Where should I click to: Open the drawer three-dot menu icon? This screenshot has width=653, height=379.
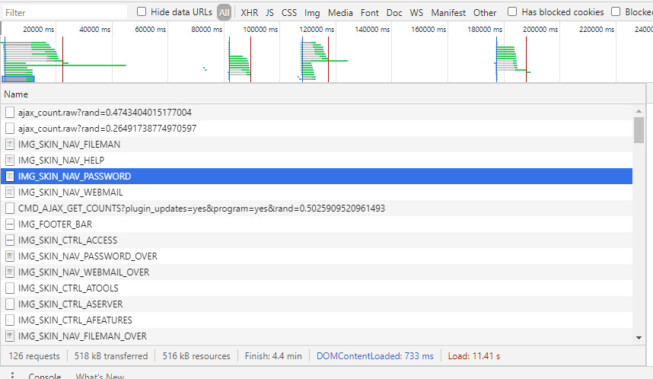tap(11, 376)
